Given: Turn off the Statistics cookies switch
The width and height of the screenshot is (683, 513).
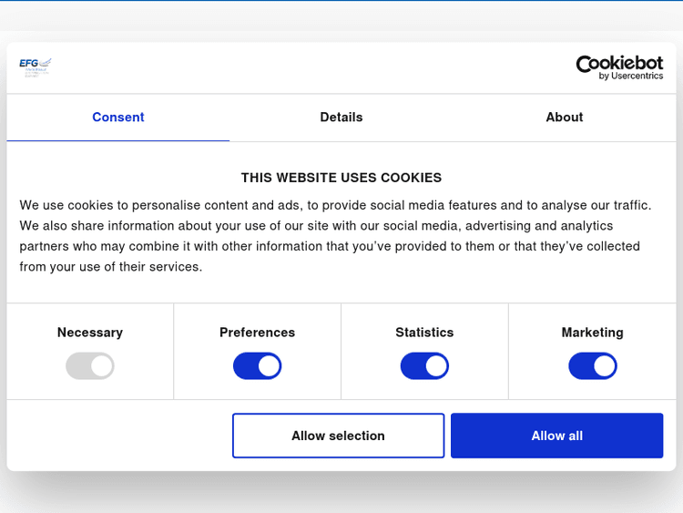Looking at the screenshot, I should tap(424, 366).
